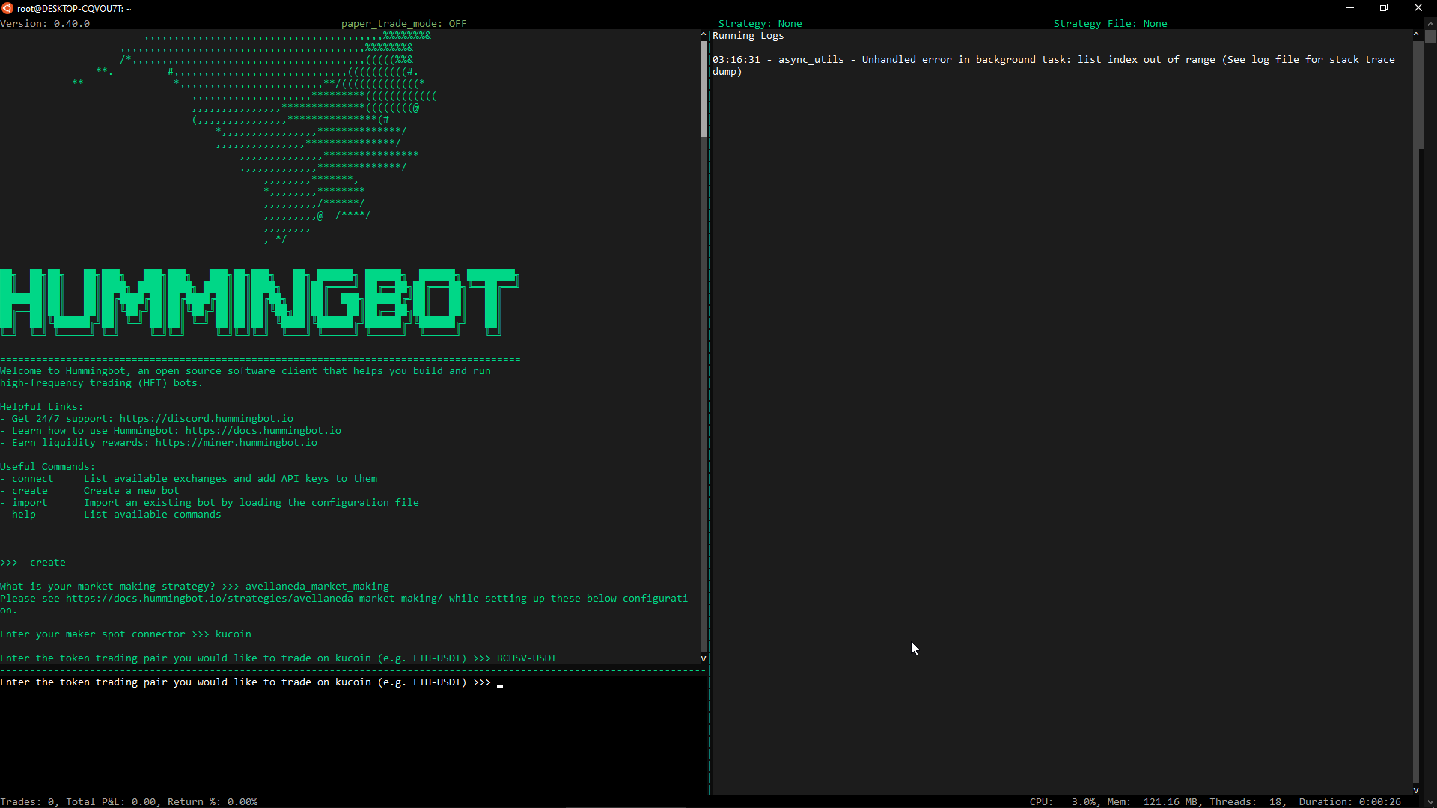Toggle paper_trade_mode from OFF
The image size is (1437, 808).
403,23
